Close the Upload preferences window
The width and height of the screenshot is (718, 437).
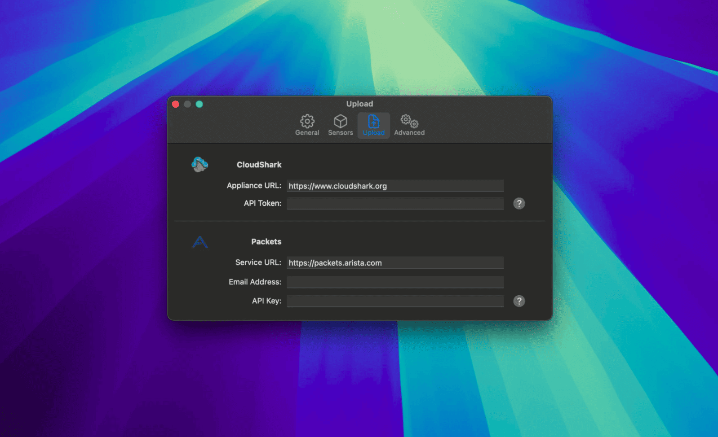(x=176, y=104)
